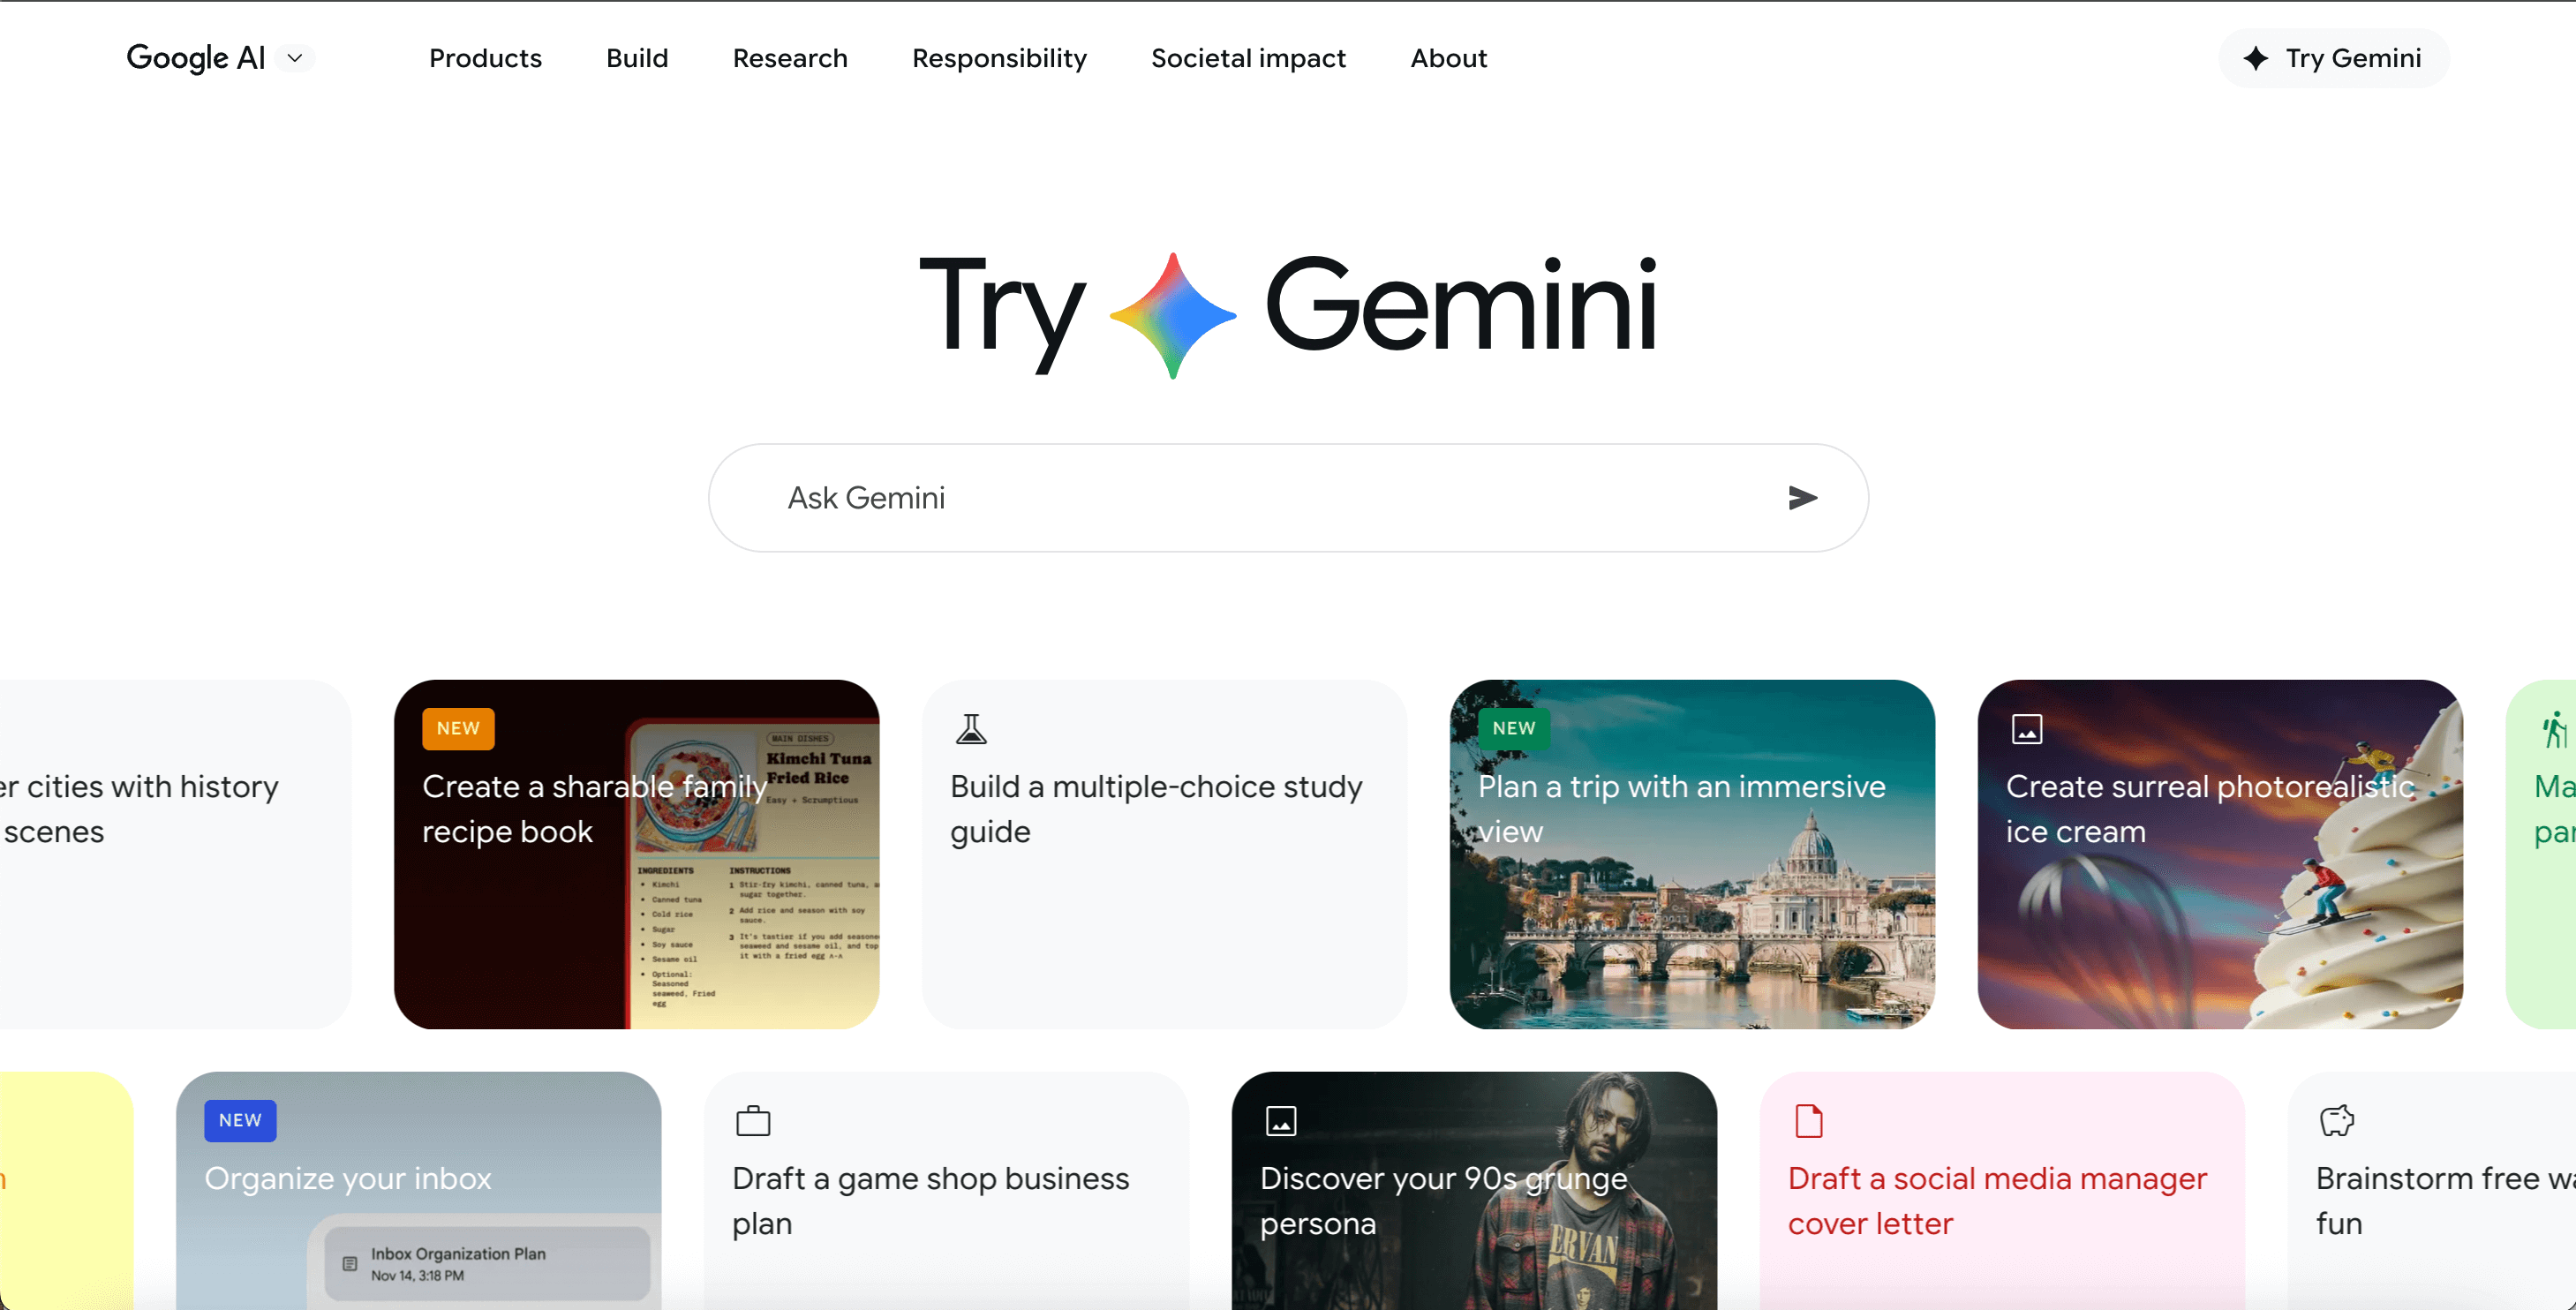Open the Products menu
The width and height of the screenshot is (2576, 1310).
pyautogui.click(x=485, y=58)
